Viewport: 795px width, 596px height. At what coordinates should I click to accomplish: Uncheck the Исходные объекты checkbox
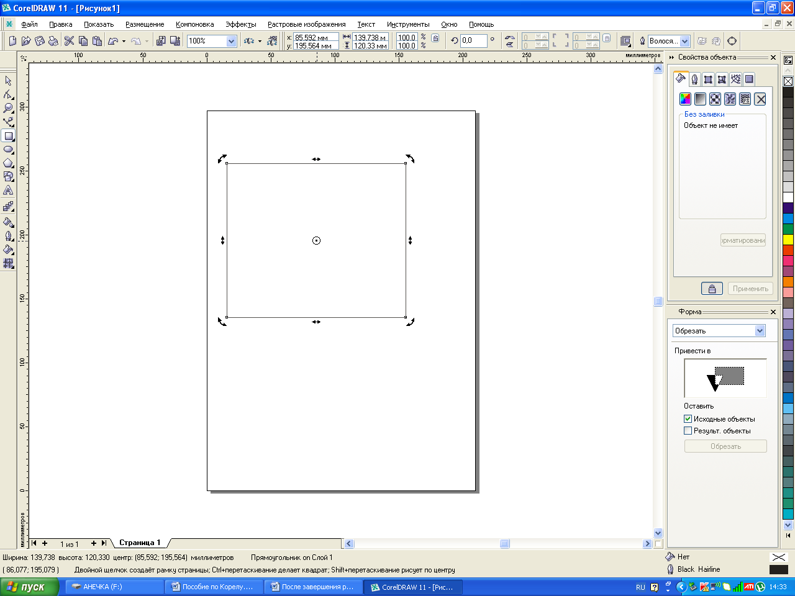pos(688,419)
